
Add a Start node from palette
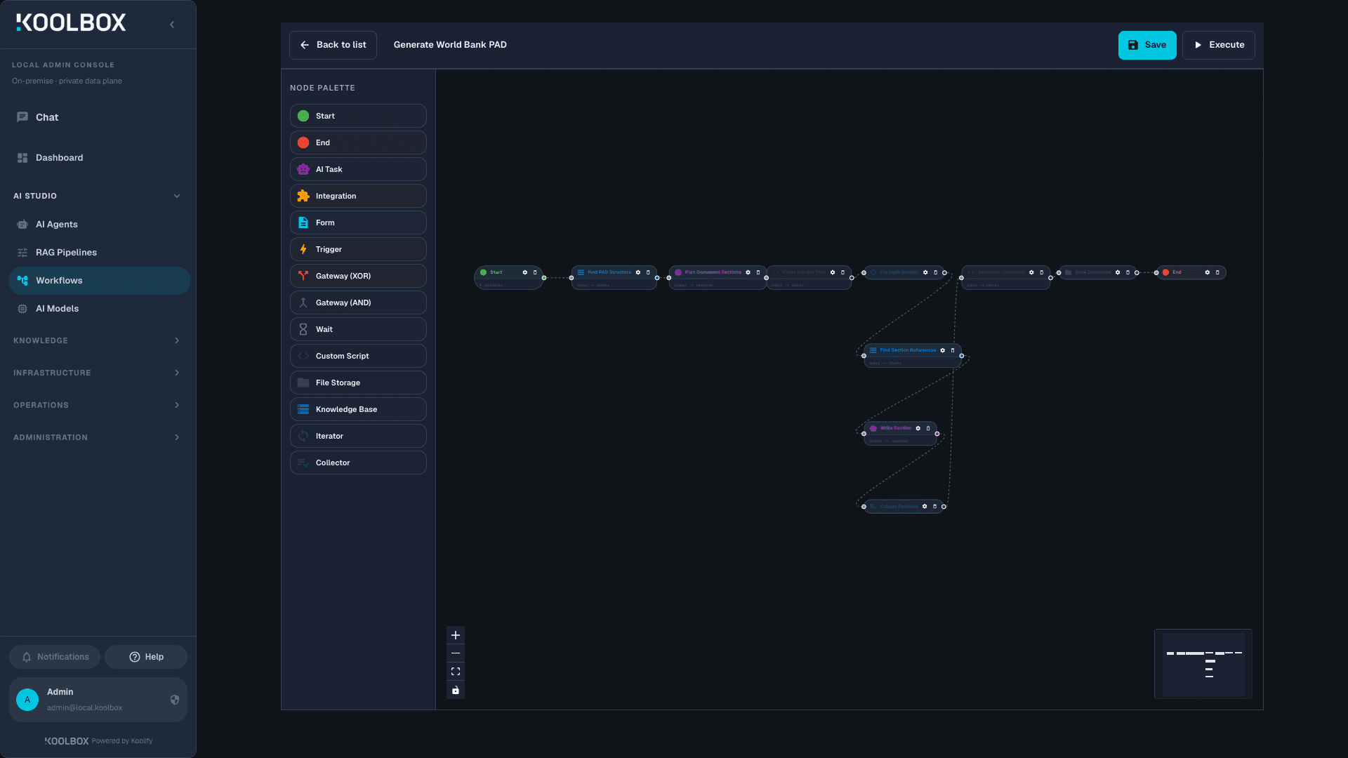click(x=358, y=116)
